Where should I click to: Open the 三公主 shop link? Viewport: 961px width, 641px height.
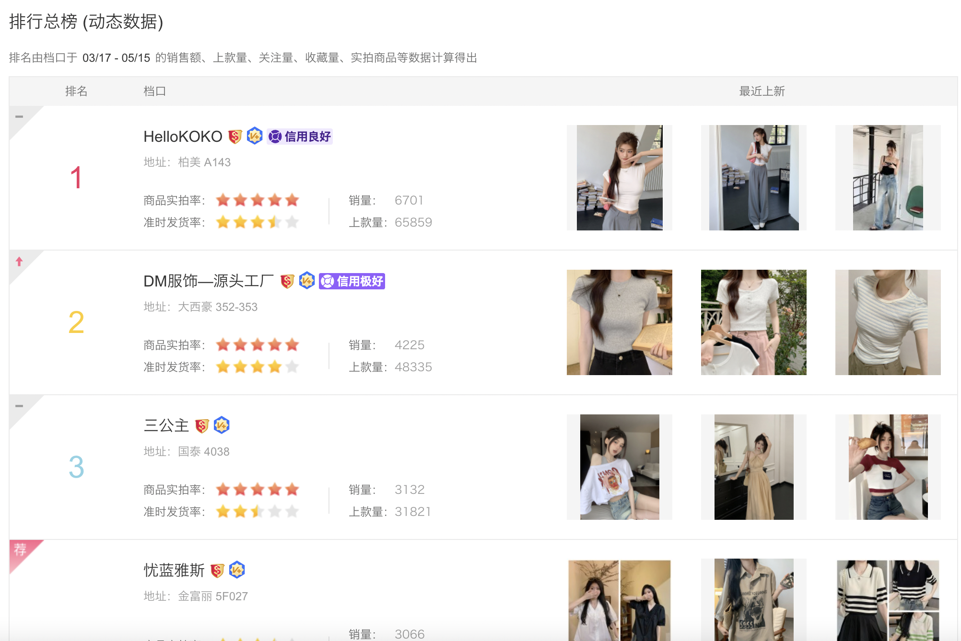coord(166,426)
